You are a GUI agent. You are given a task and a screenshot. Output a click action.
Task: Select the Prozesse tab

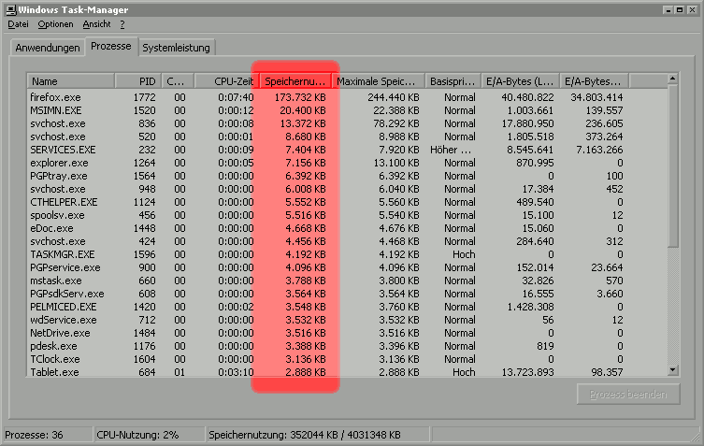[x=111, y=46]
